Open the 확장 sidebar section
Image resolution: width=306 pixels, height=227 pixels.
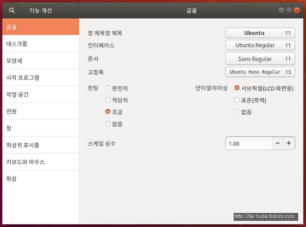[41, 179]
